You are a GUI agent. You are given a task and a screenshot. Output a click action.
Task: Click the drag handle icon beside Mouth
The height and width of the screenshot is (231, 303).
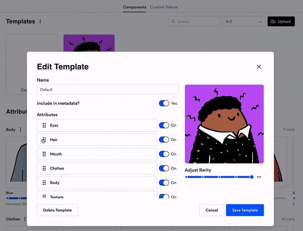coord(44,154)
